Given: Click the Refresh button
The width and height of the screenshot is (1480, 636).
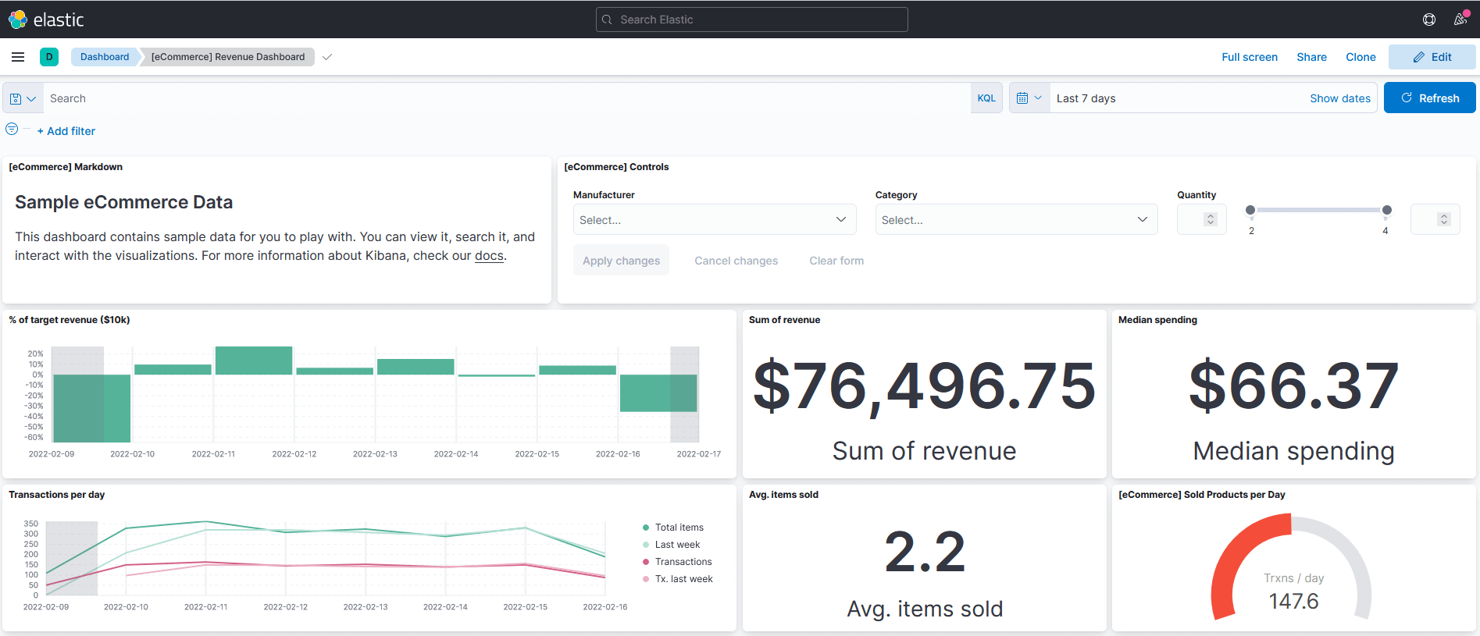Looking at the screenshot, I should pyautogui.click(x=1429, y=98).
